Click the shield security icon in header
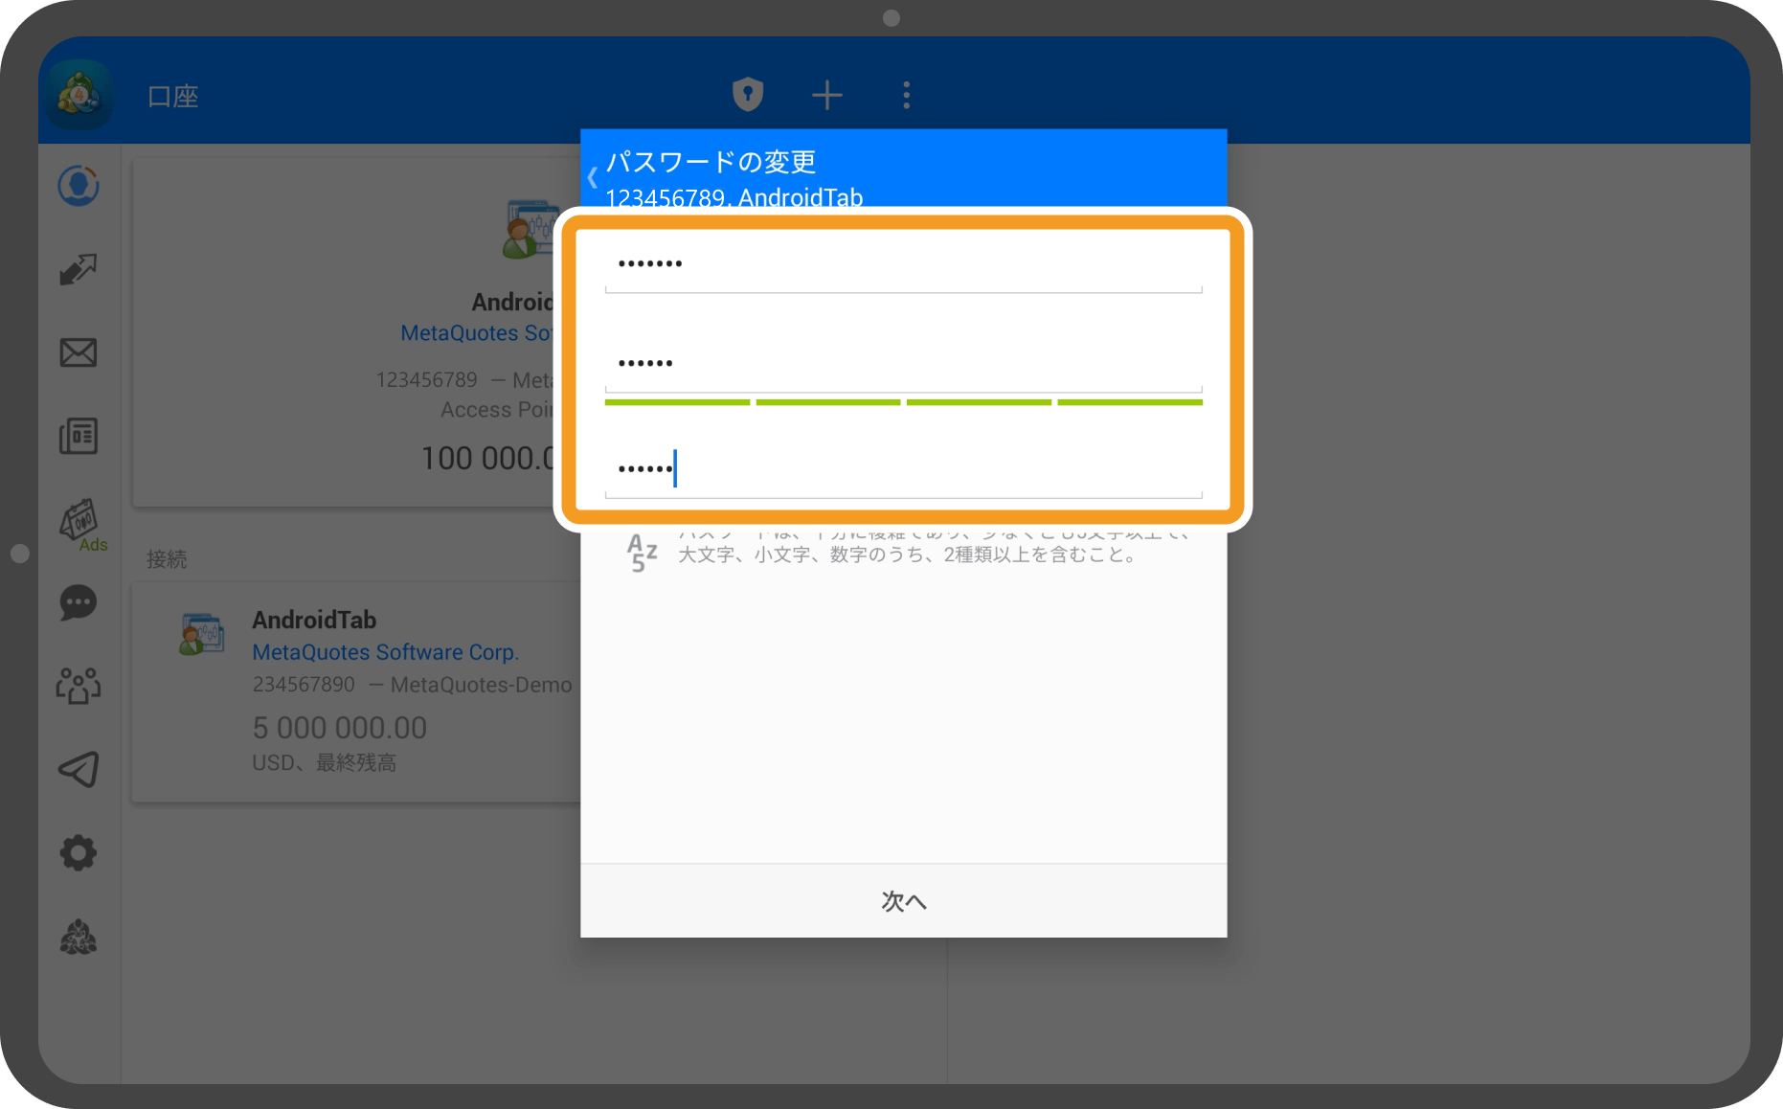The height and width of the screenshot is (1109, 1783). [x=748, y=95]
